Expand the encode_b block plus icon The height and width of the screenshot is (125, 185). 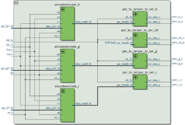coord(63,10)
